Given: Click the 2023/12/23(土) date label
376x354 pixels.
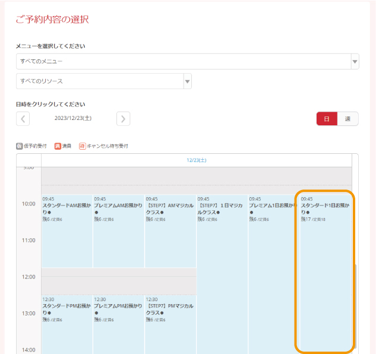Looking at the screenshot, I should click(73, 118).
